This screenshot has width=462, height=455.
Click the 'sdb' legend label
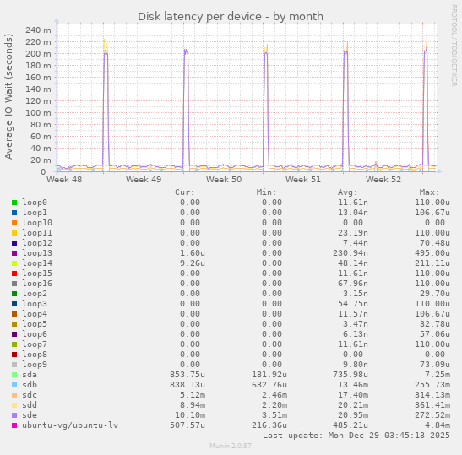(30, 385)
